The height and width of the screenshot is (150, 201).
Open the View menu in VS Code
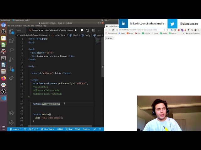[25, 26]
